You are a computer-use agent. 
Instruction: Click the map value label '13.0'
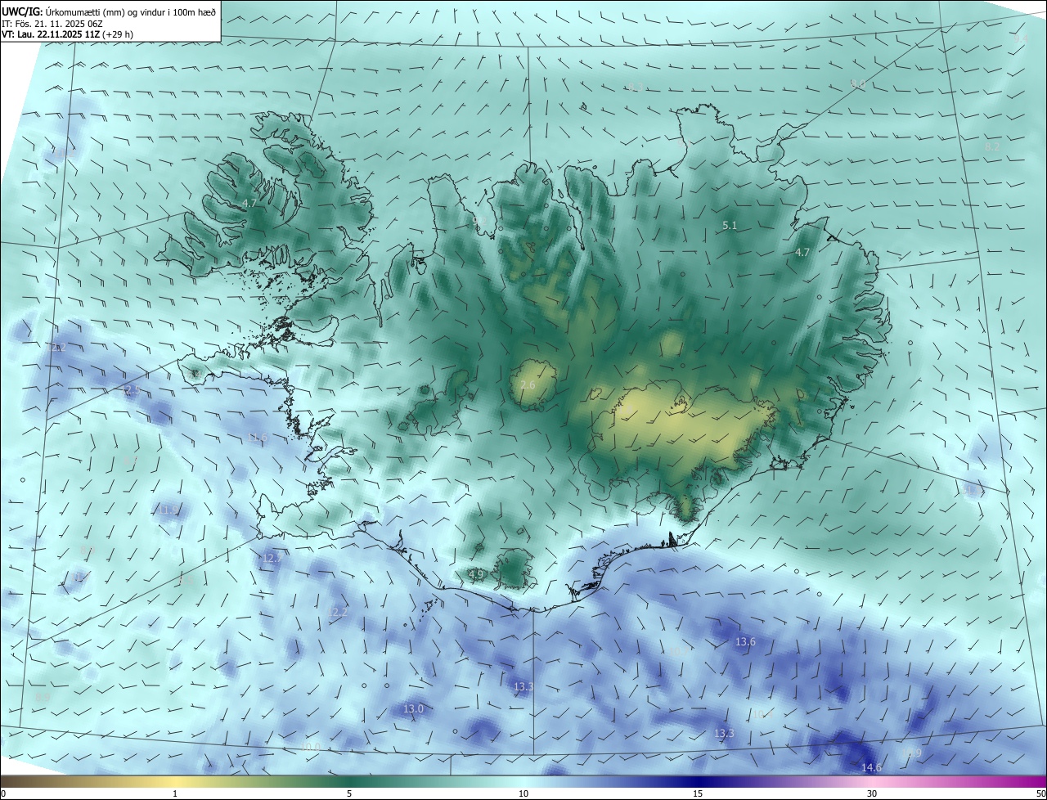point(414,708)
